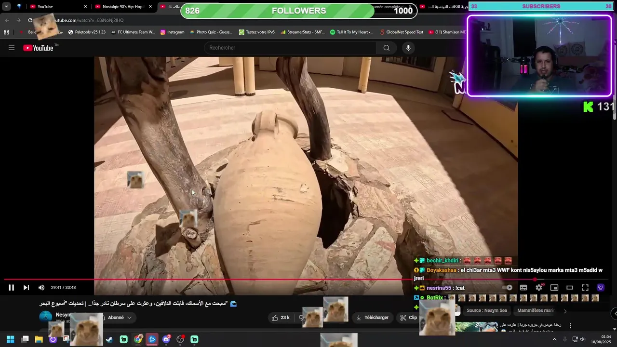Click the Clip button
The width and height of the screenshot is (617, 347).
click(x=408, y=318)
